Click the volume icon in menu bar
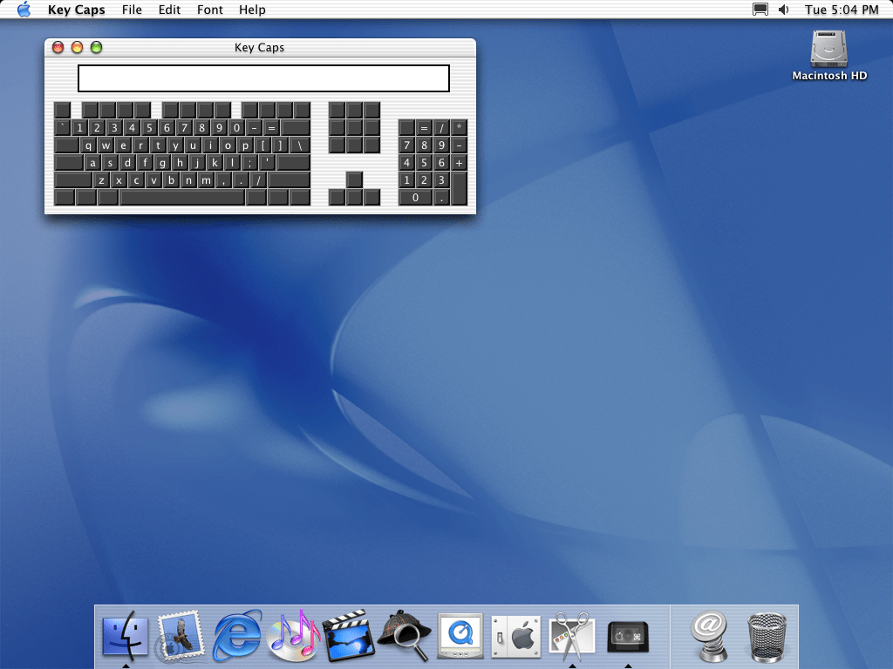Screen dimensions: 893x669 (x=783, y=10)
